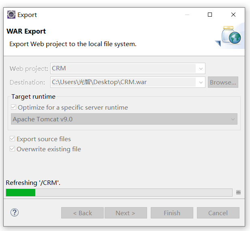Stop the operation with the progress stop icon
This screenshot has height=231, width=250.
click(x=238, y=192)
